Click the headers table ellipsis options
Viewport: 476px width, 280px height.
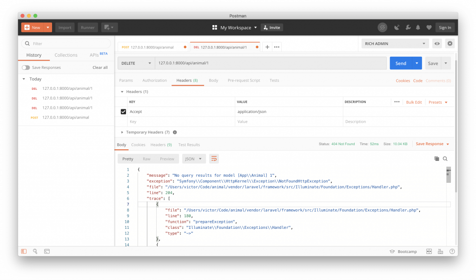[x=397, y=102]
